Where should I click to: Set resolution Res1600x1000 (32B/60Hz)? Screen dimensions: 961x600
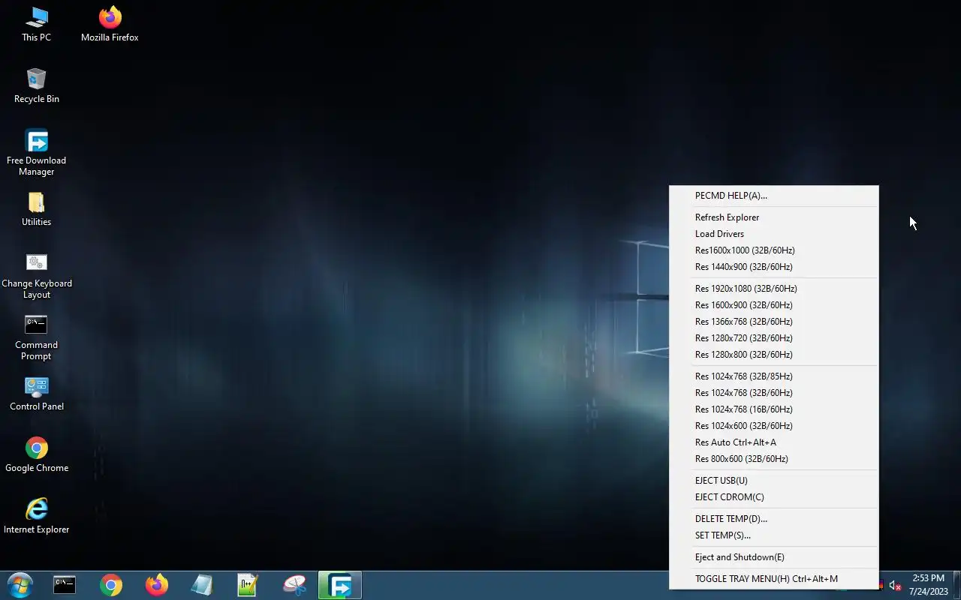[774, 250]
